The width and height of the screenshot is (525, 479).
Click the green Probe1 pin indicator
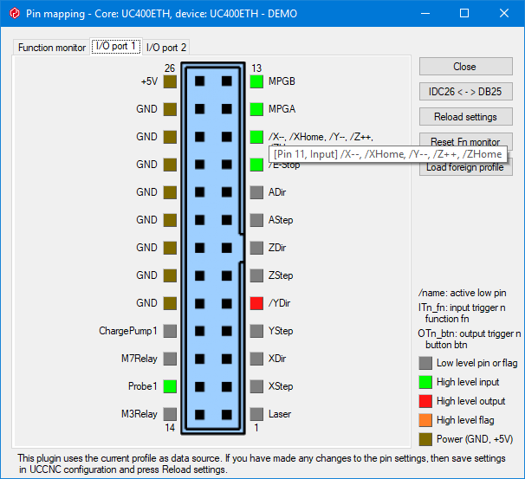point(170,386)
